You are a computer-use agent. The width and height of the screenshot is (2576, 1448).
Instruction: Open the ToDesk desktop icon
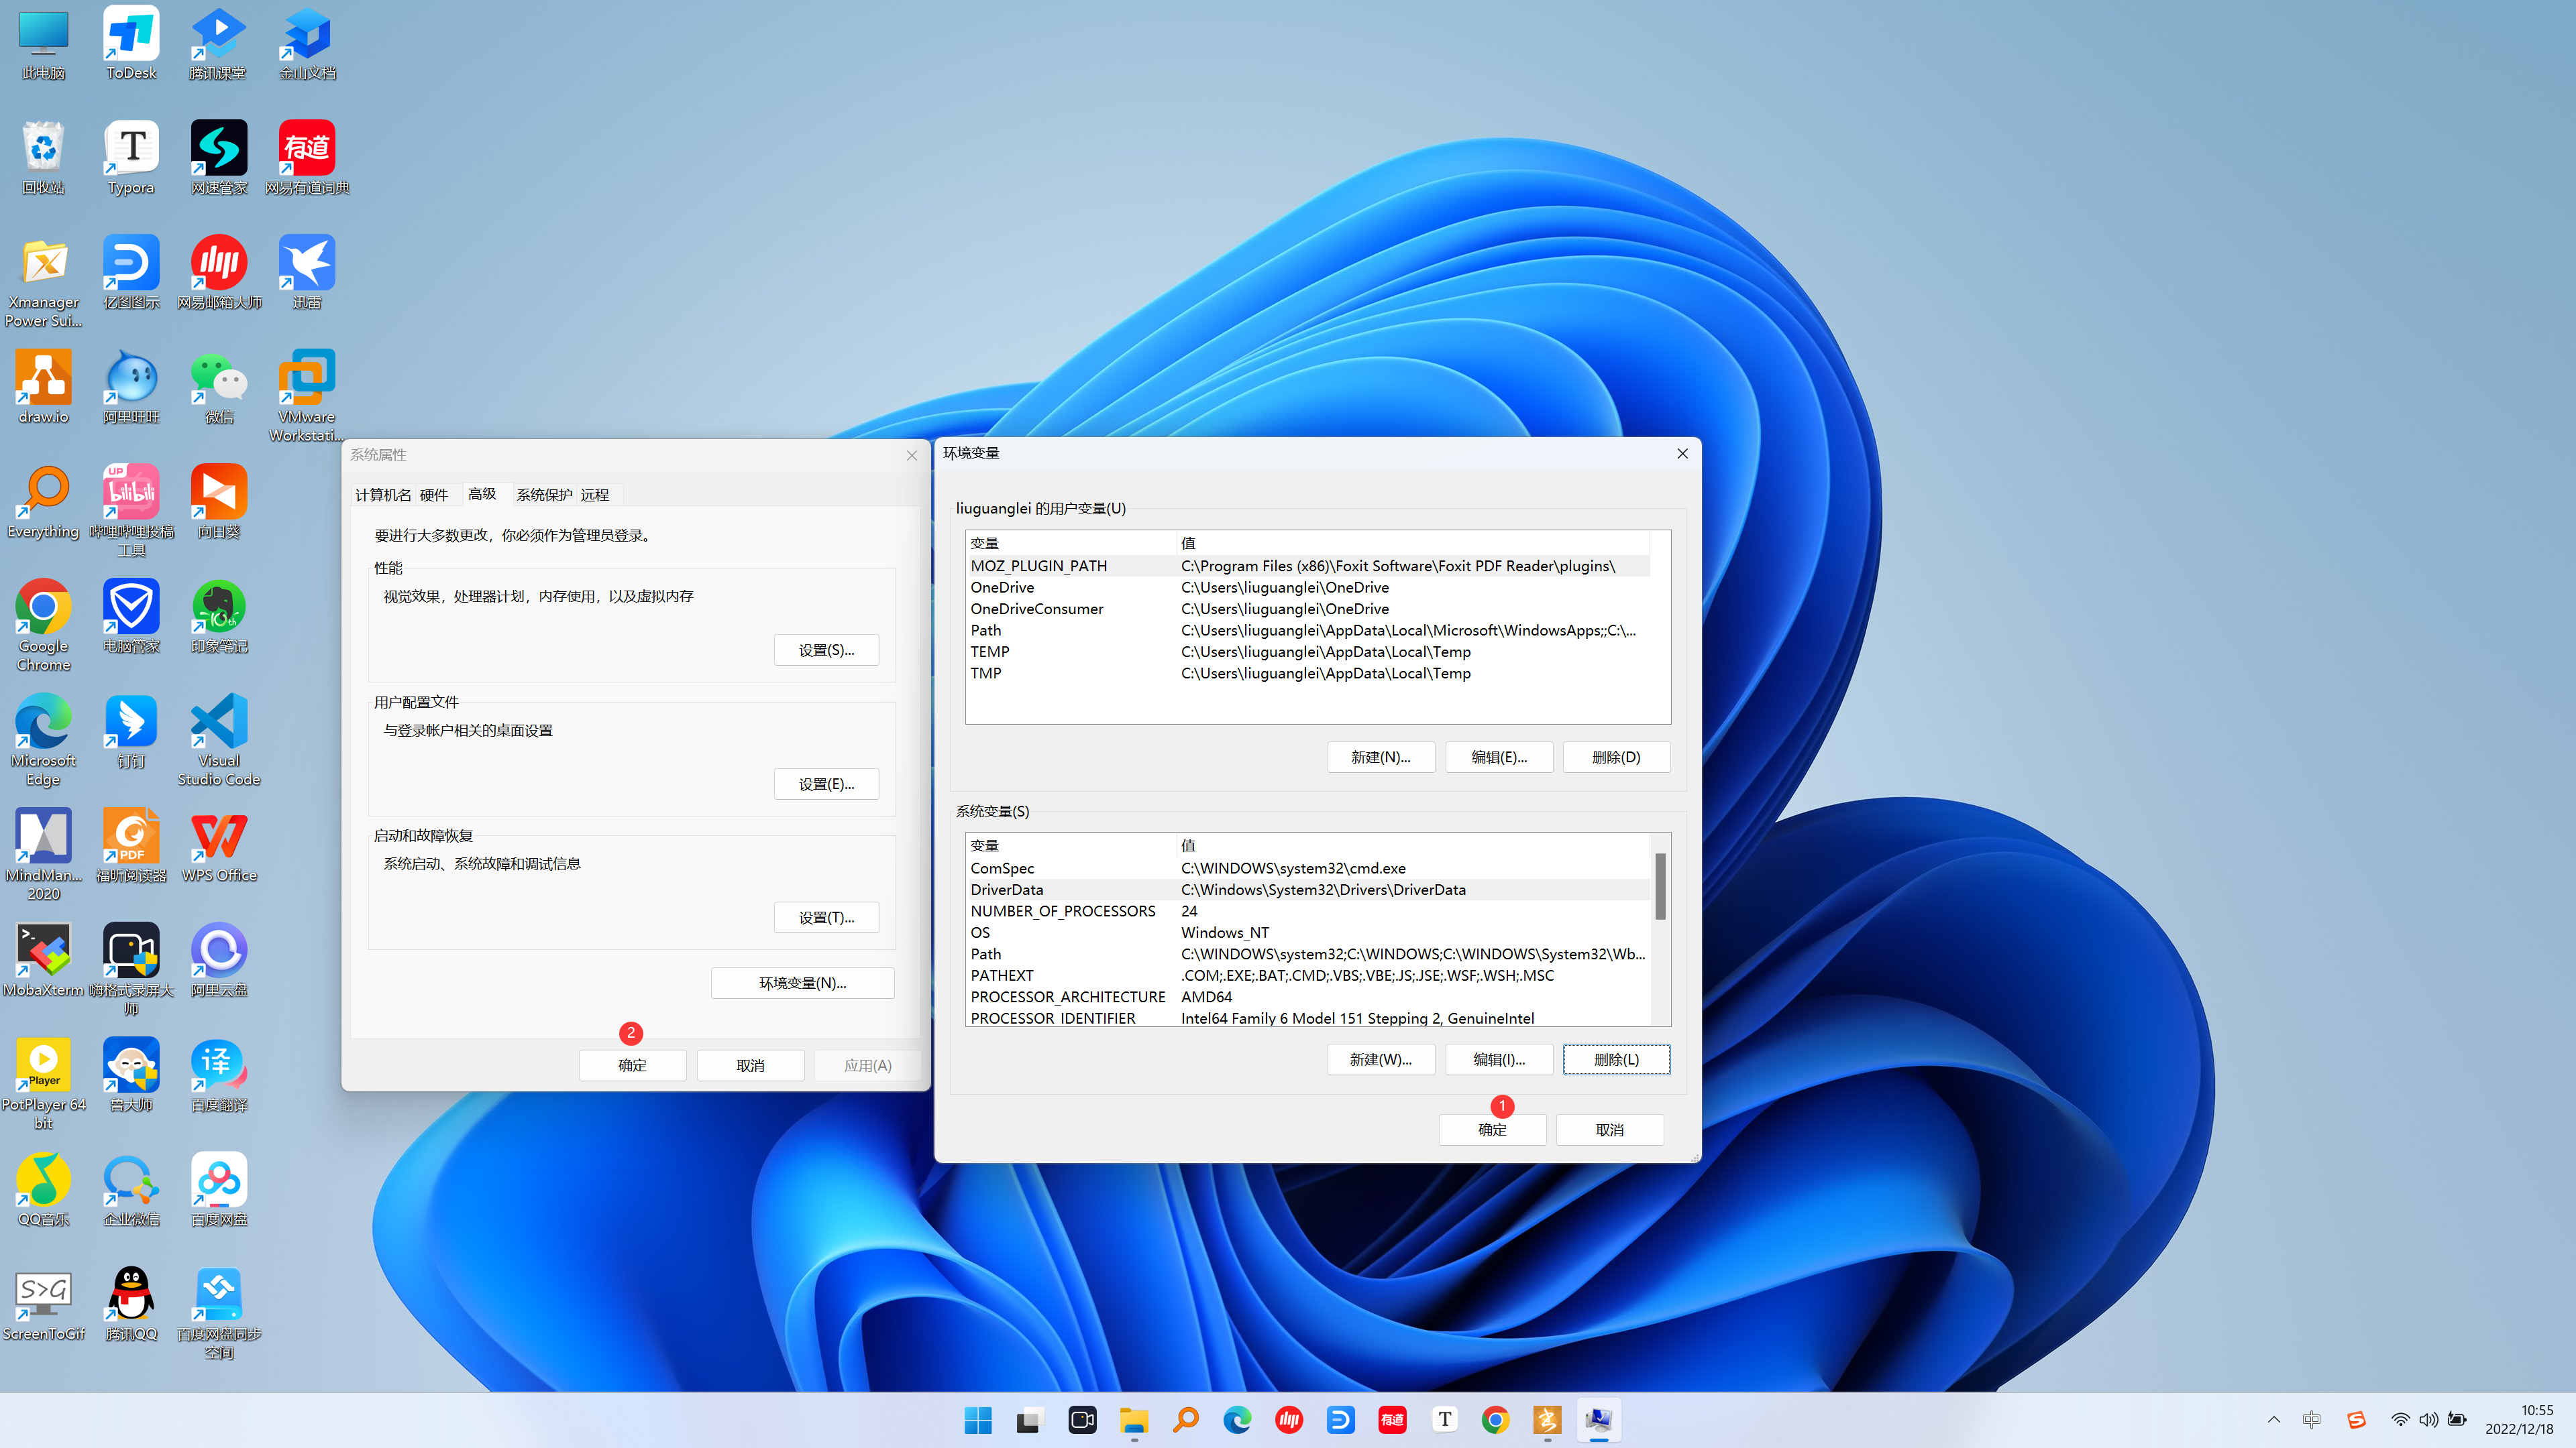131,44
